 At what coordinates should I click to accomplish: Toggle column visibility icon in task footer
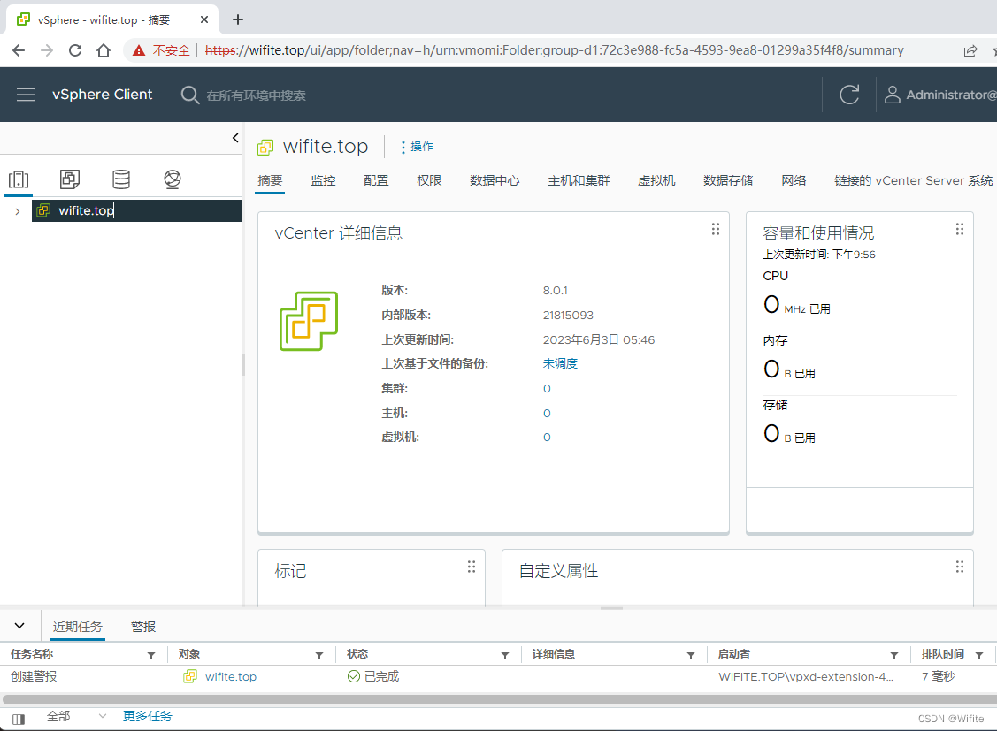19,719
